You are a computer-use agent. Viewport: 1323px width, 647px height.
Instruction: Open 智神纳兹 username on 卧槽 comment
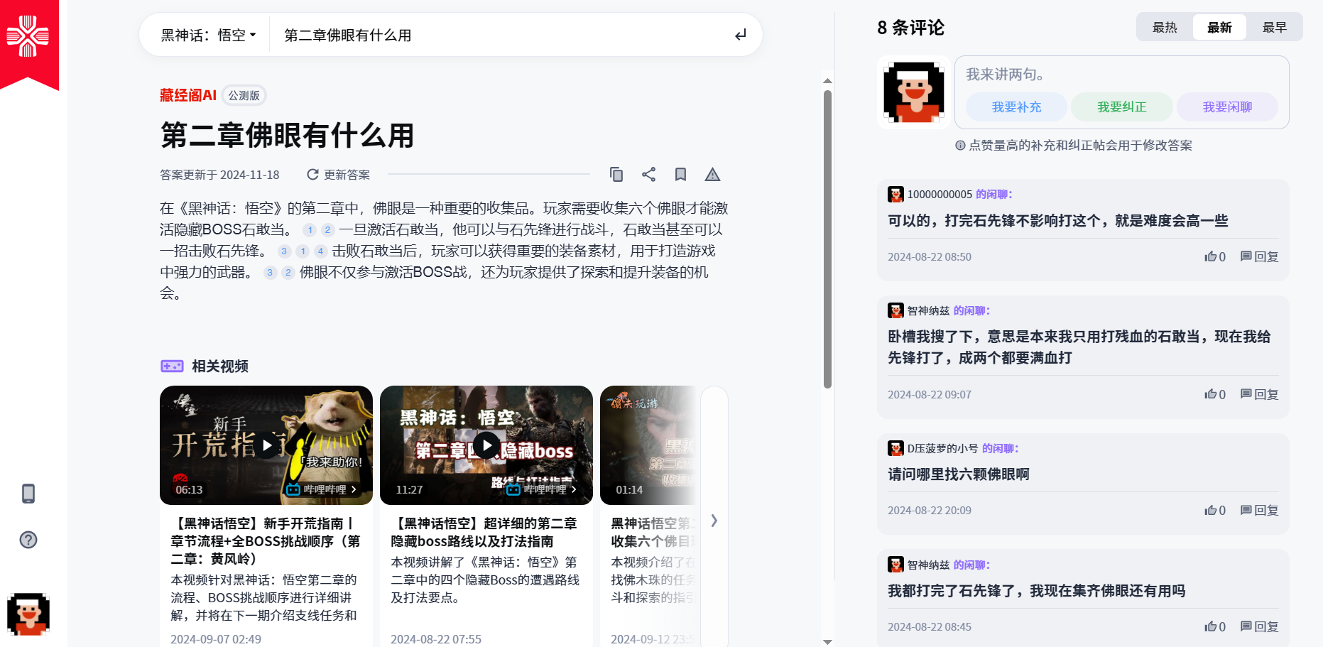coord(928,310)
